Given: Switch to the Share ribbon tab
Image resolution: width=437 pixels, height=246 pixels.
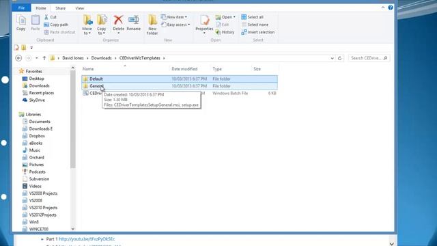Looking at the screenshot, I should [x=60, y=8].
